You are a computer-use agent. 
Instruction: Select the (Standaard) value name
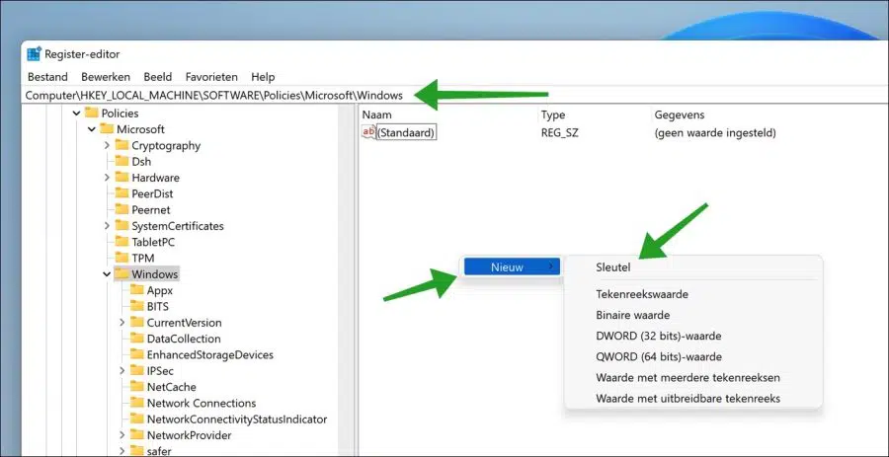click(x=406, y=133)
